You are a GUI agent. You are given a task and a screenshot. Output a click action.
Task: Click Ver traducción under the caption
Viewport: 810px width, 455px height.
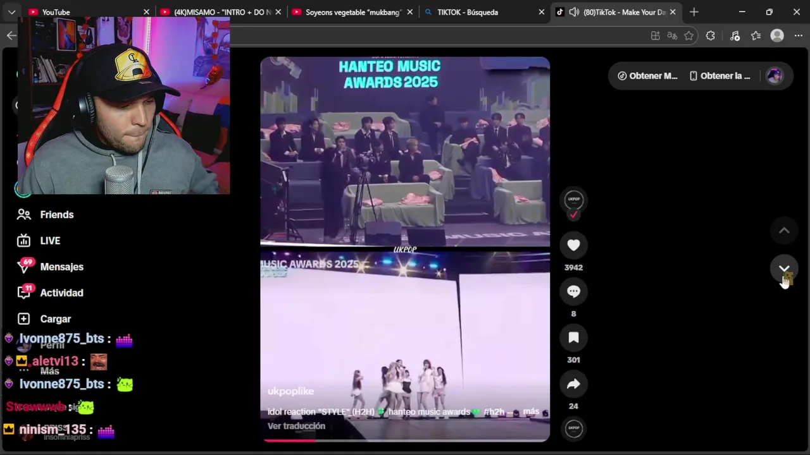(296, 426)
